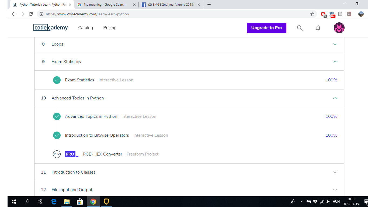Click the Chrome taskbar icon

point(93,202)
